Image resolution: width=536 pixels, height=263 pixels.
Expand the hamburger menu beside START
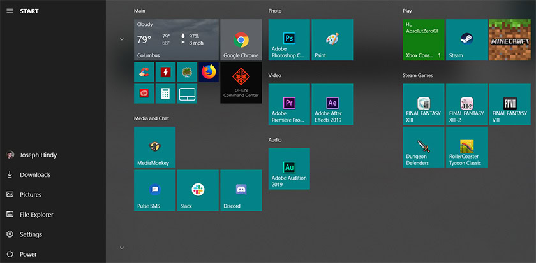10,11
